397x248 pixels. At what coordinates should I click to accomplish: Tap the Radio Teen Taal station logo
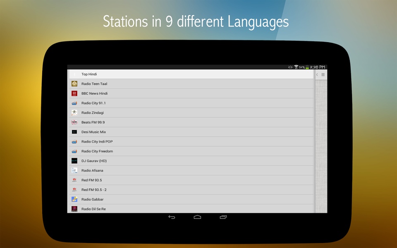coord(74,84)
